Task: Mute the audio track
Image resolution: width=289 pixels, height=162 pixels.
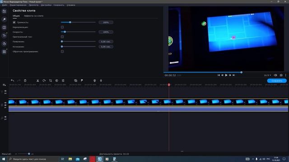Action: point(5,117)
